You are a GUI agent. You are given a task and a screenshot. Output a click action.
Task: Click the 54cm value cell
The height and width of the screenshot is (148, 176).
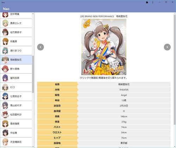[x=124, y=133]
